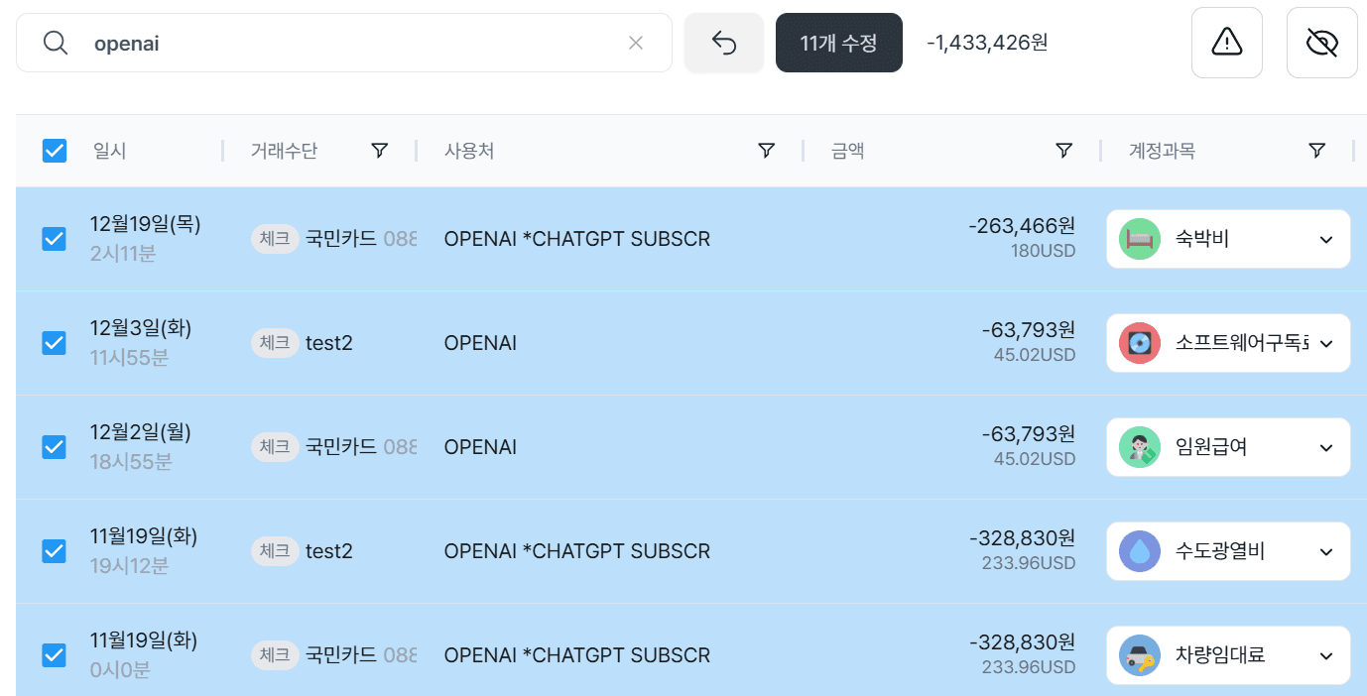Viewport: 1367px width, 696px height.
Task: Open the 수도광열비 account dropdown
Action: point(1228,551)
